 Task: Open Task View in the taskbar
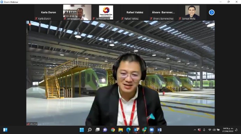coord(97,130)
